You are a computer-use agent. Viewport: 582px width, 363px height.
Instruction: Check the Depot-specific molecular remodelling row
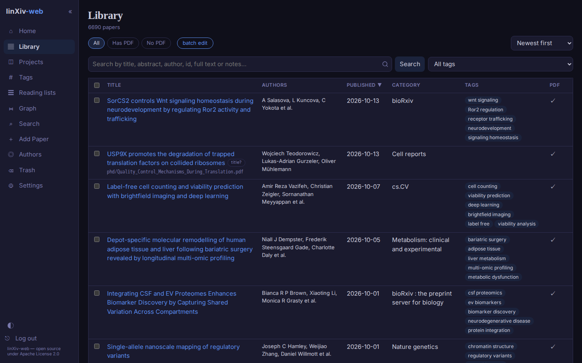[x=97, y=239]
